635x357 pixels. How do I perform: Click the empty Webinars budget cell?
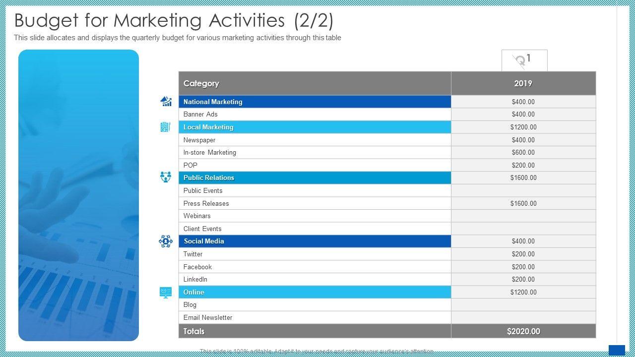point(523,216)
